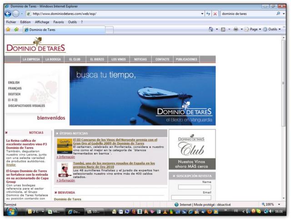Click the Home page icon
The width and height of the screenshot is (291, 220).
pyautogui.click(x=211, y=29)
